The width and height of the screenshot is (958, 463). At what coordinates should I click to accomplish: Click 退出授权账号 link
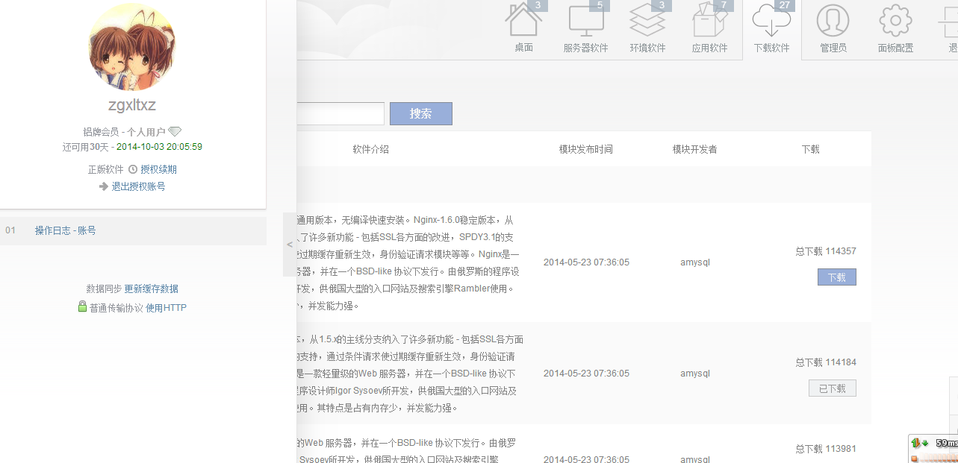pos(138,186)
